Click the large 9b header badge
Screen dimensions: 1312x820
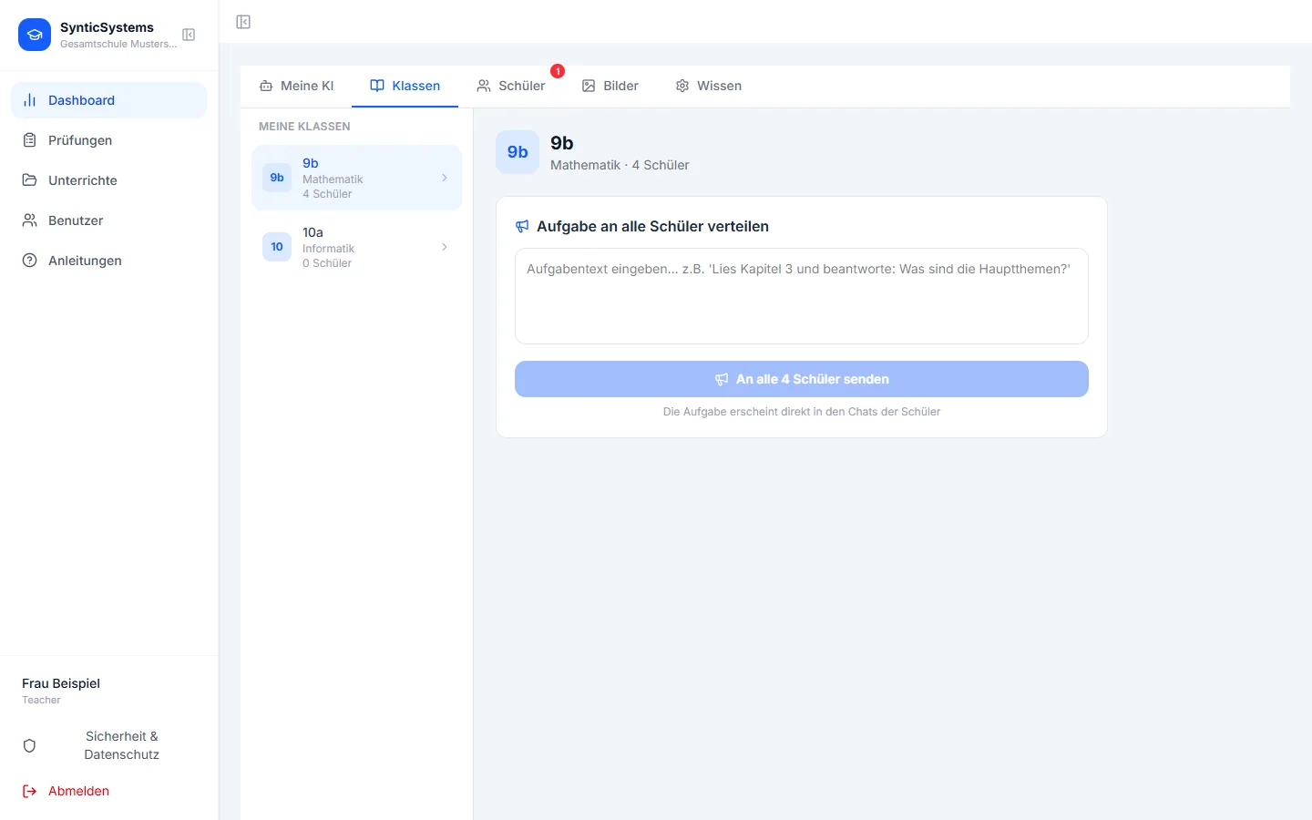pyautogui.click(x=518, y=152)
